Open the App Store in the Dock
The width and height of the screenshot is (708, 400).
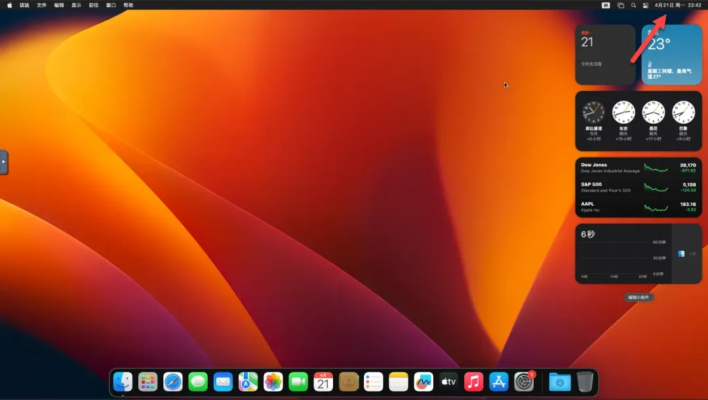[x=499, y=382]
